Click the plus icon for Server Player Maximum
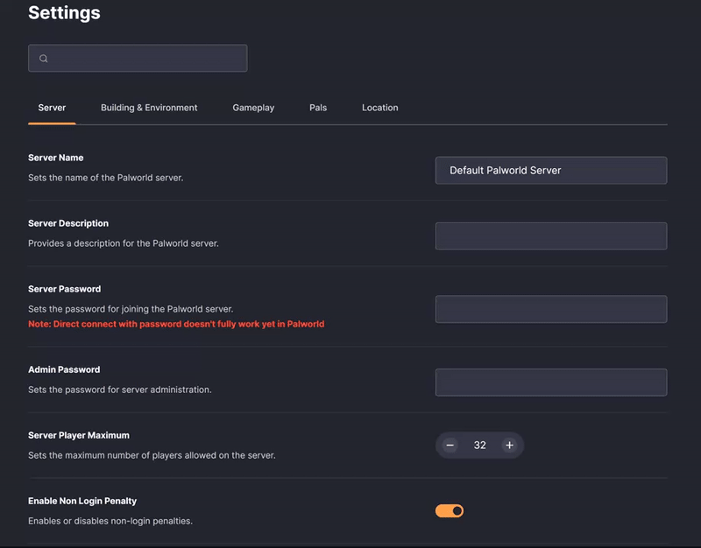This screenshot has width=701, height=548. pos(509,446)
